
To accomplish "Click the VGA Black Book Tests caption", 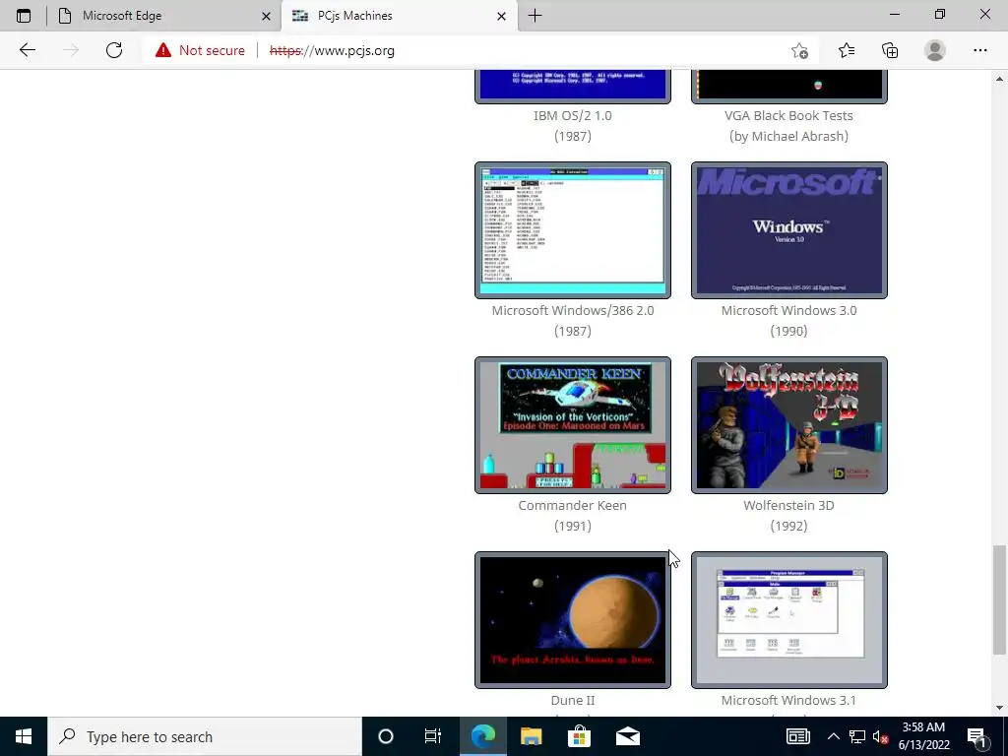I will [x=788, y=116].
